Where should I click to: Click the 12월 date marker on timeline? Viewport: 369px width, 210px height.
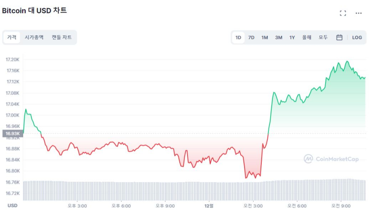click(x=209, y=206)
